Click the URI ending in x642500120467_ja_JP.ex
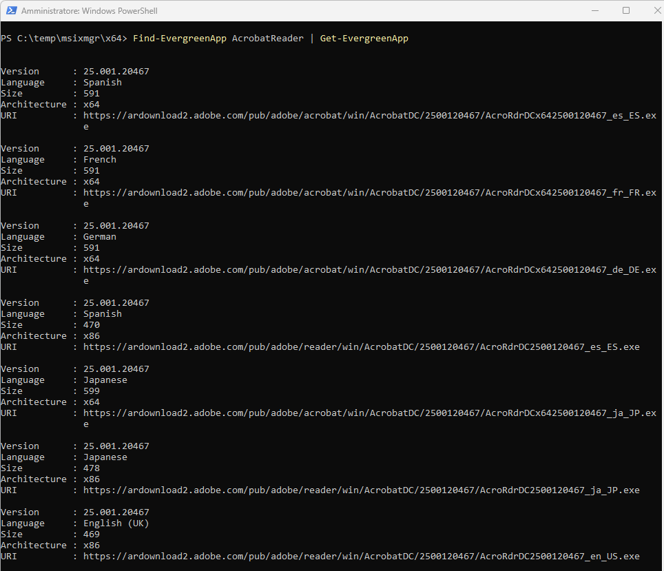 point(370,413)
